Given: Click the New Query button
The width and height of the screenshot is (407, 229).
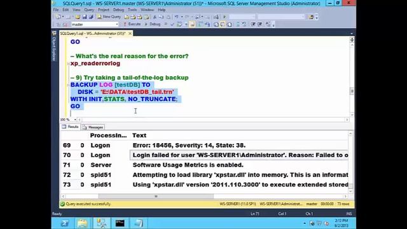Looking at the screenshot, I should pos(109,17).
